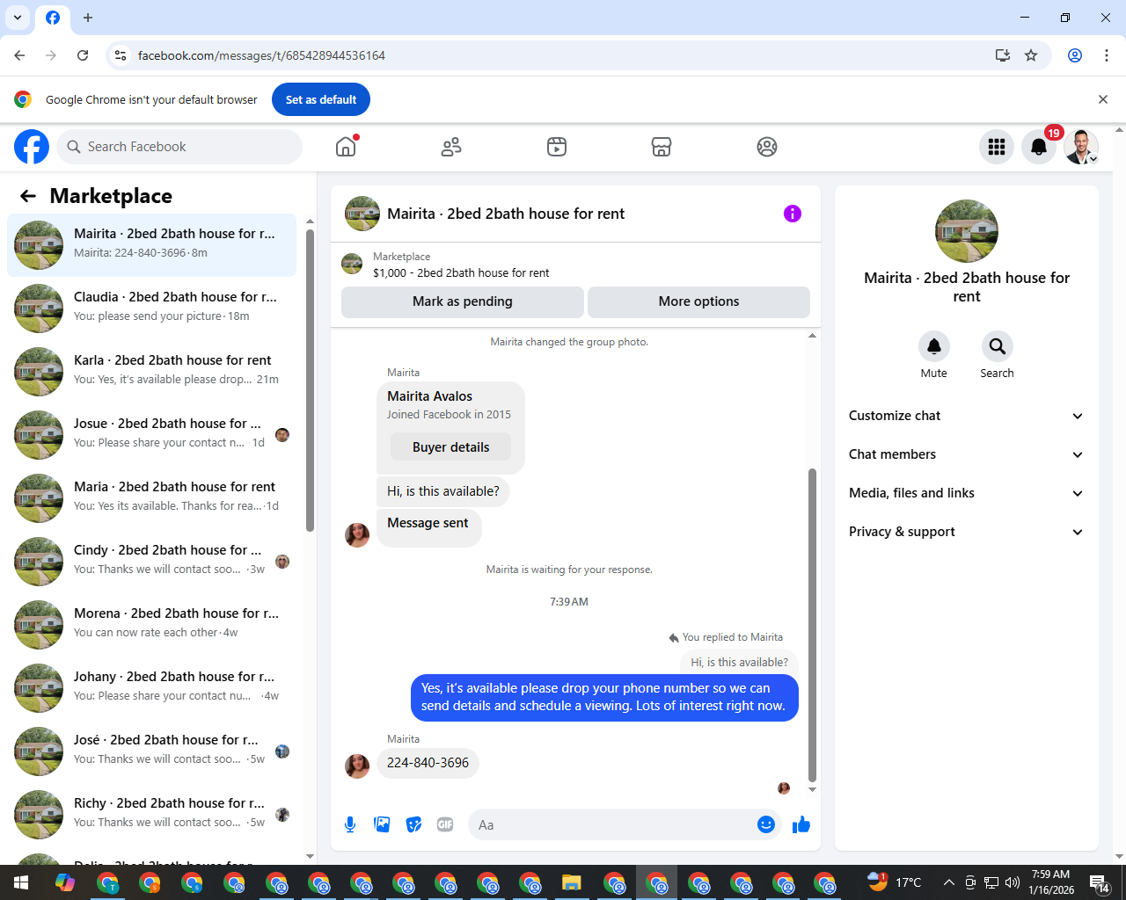Screen dimensions: 1126x900
Task: Open the Video/Reels icon in top navigation
Action: pos(557,147)
